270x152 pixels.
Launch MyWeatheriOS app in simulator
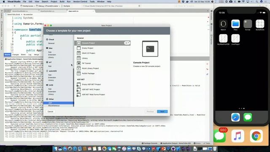(223, 38)
